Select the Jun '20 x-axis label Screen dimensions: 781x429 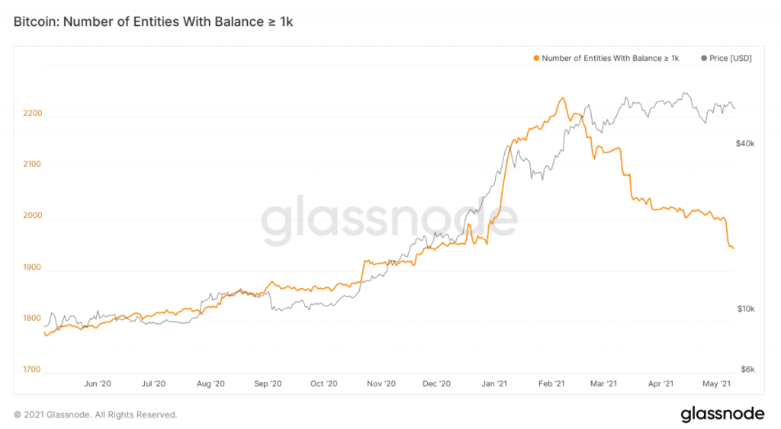coord(98,383)
